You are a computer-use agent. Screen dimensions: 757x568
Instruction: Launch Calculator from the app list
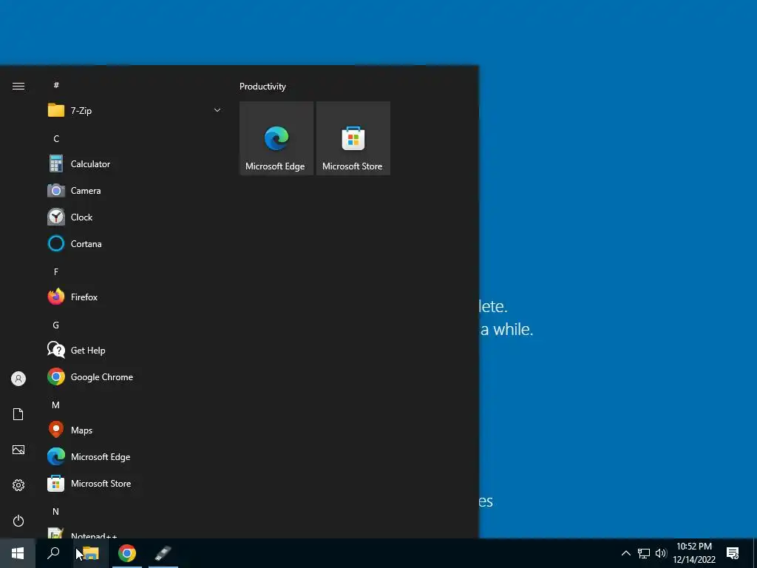click(x=135, y=164)
